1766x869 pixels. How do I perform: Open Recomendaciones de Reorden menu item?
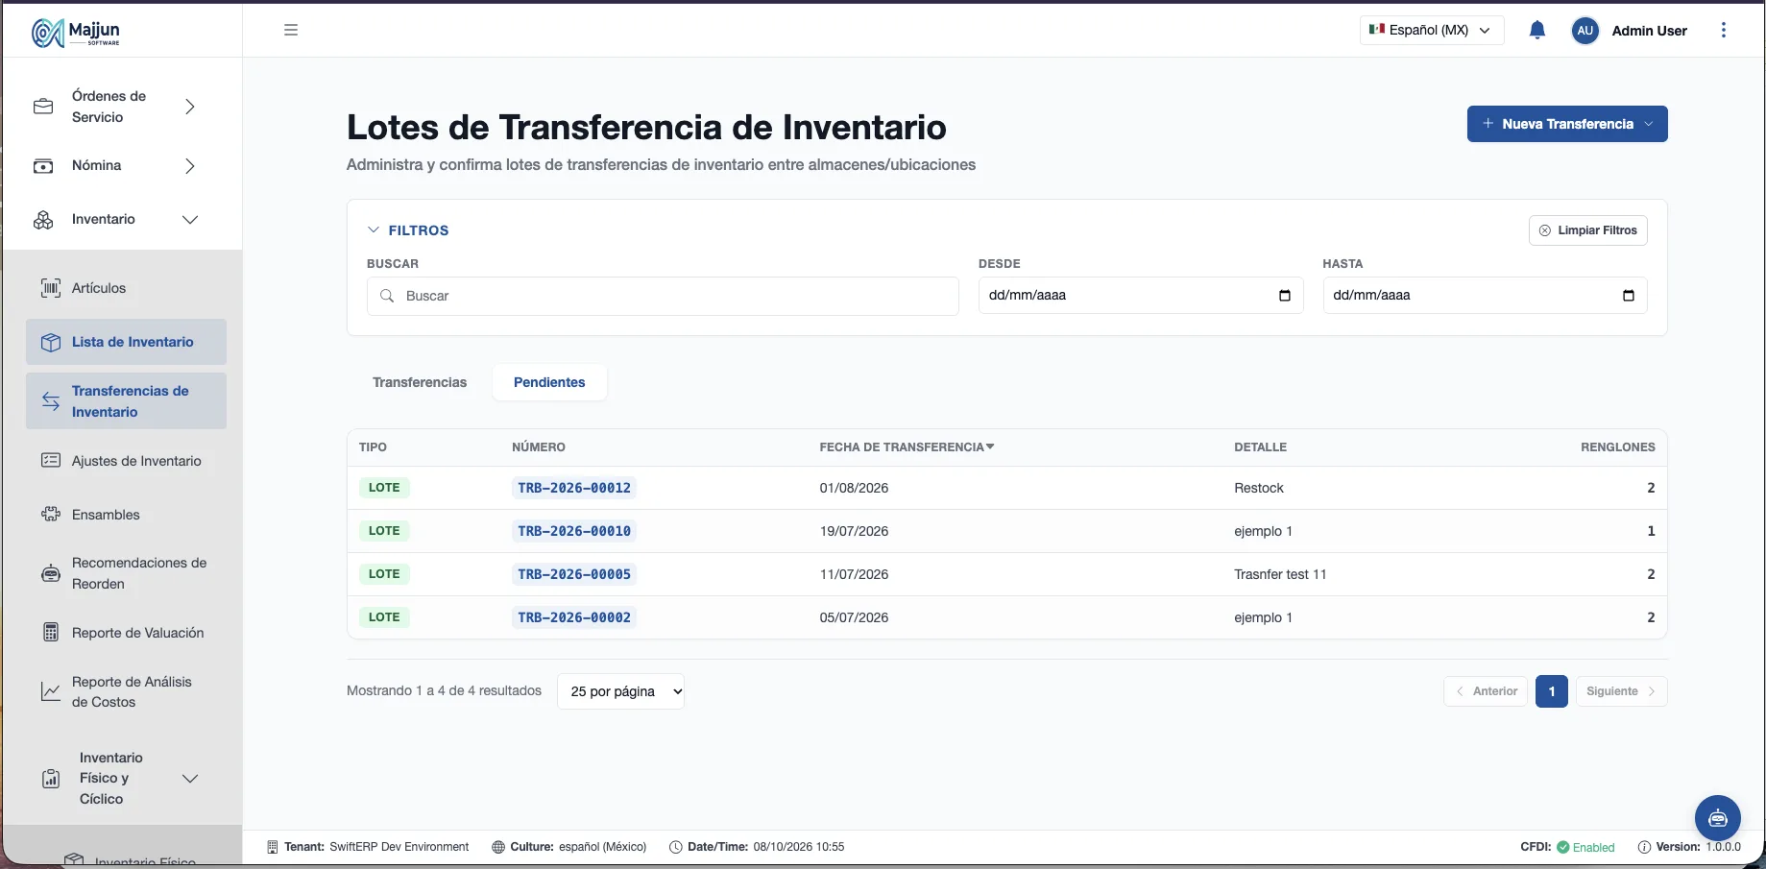(x=126, y=573)
